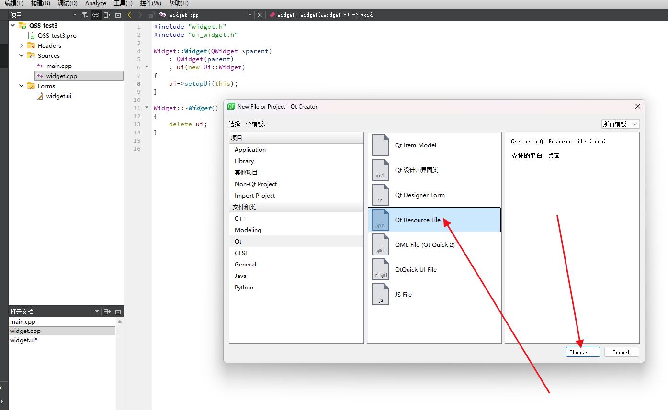Go back using the yellow left arrow

(129, 15)
